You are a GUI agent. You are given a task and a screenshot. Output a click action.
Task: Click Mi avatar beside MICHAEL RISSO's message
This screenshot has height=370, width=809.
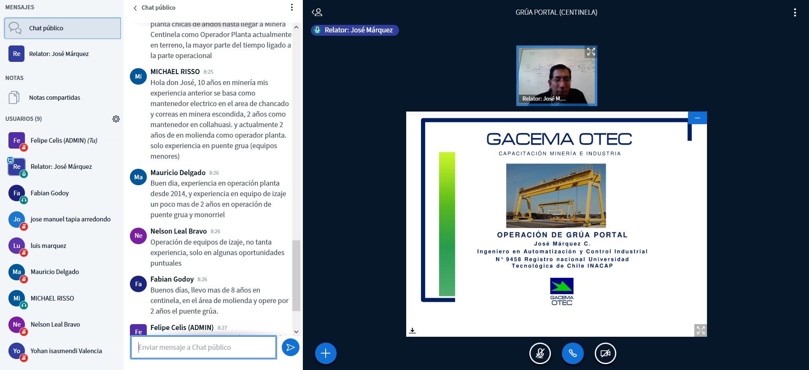[x=138, y=76]
